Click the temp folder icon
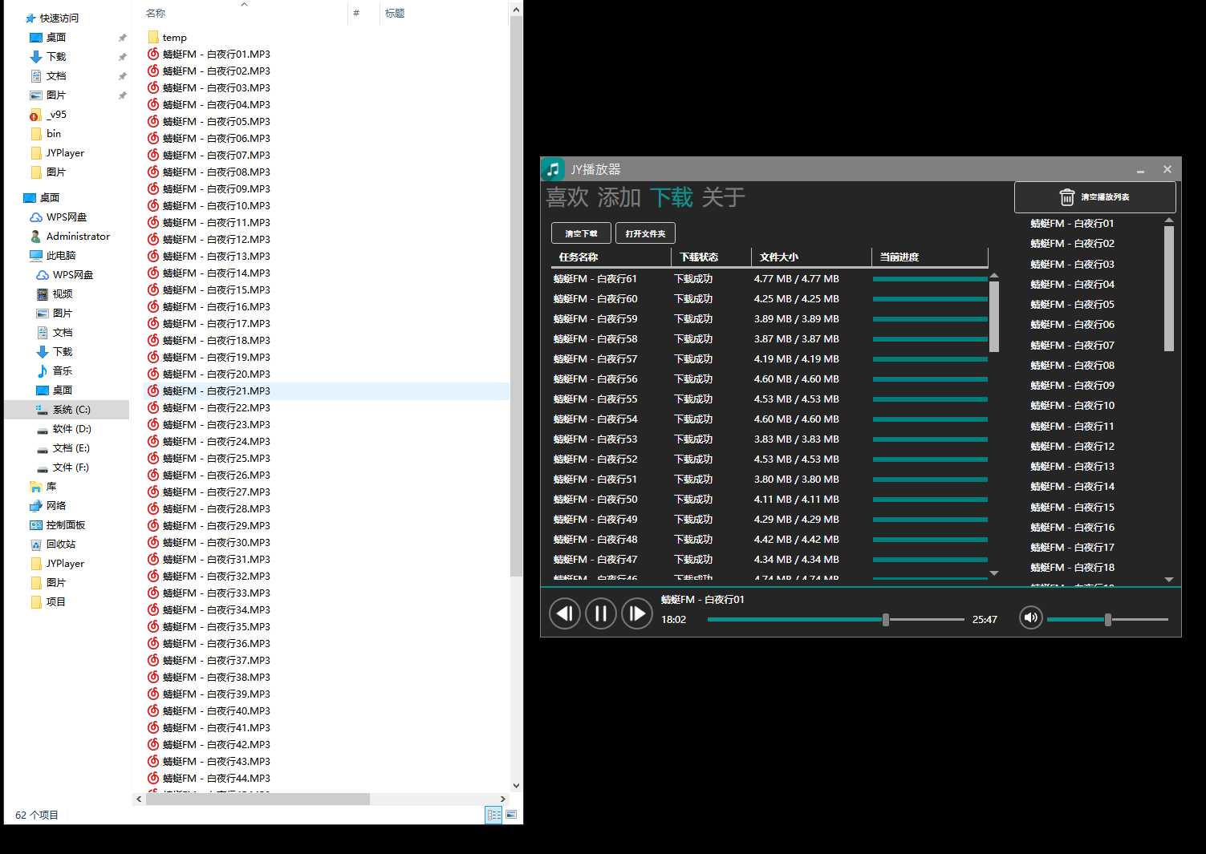The width and height of the screenshot is (1206, 854). point(153,37)
